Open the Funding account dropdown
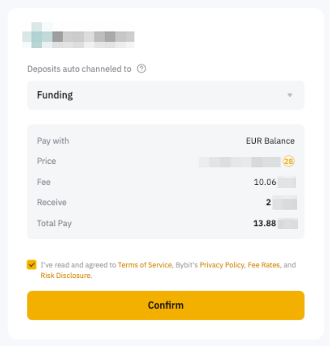331x346 pixels. click(165, 95)
